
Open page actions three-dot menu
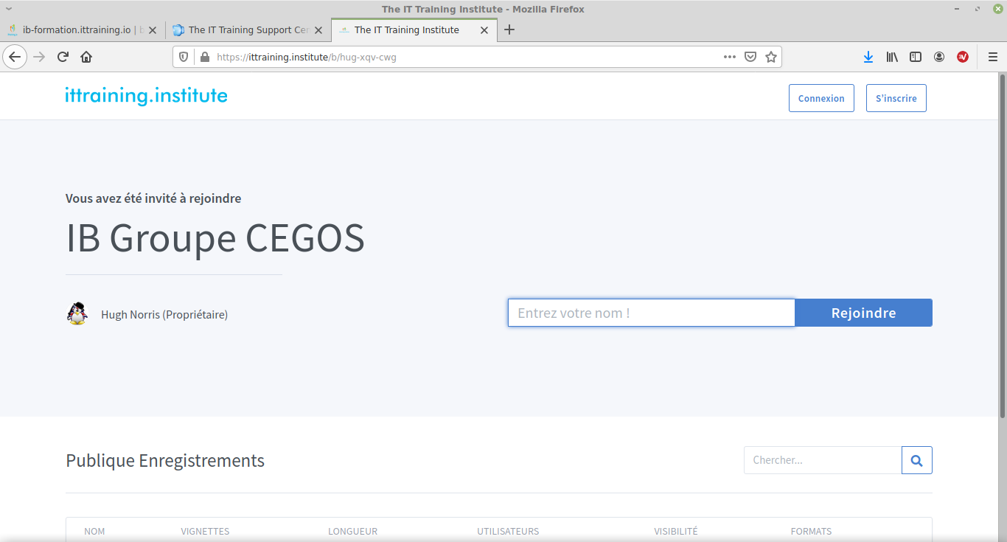(x=730, y=57)
